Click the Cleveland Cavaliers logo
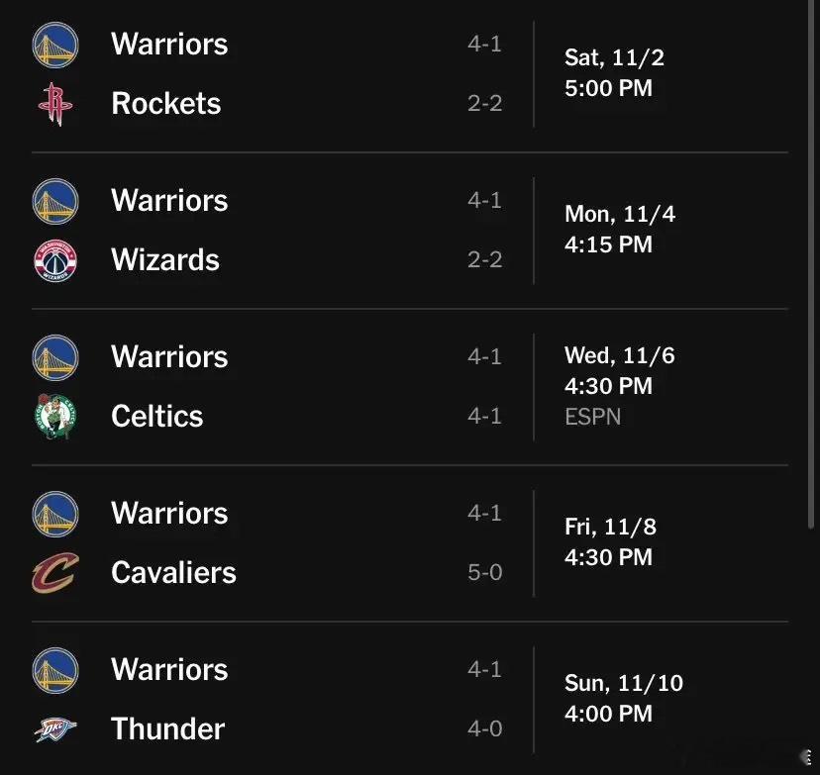This screenshot has width=820, height=775. pos(55,573)
